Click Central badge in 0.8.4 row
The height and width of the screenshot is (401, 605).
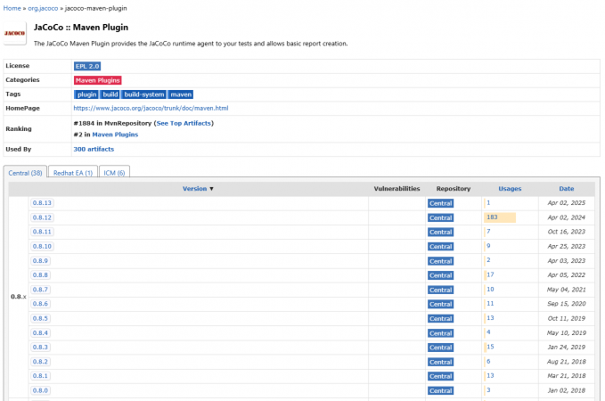tap(441, 333)
